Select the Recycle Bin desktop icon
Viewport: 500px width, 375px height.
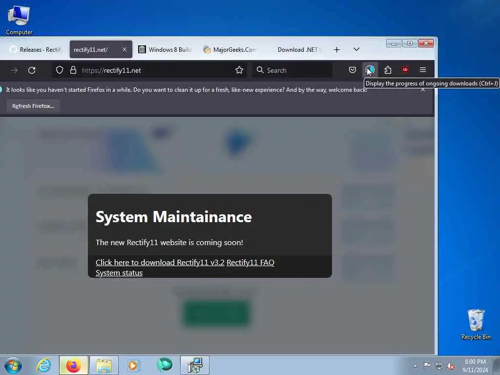476,325
